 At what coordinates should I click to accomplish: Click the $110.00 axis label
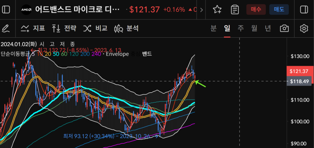pos(299,99)
